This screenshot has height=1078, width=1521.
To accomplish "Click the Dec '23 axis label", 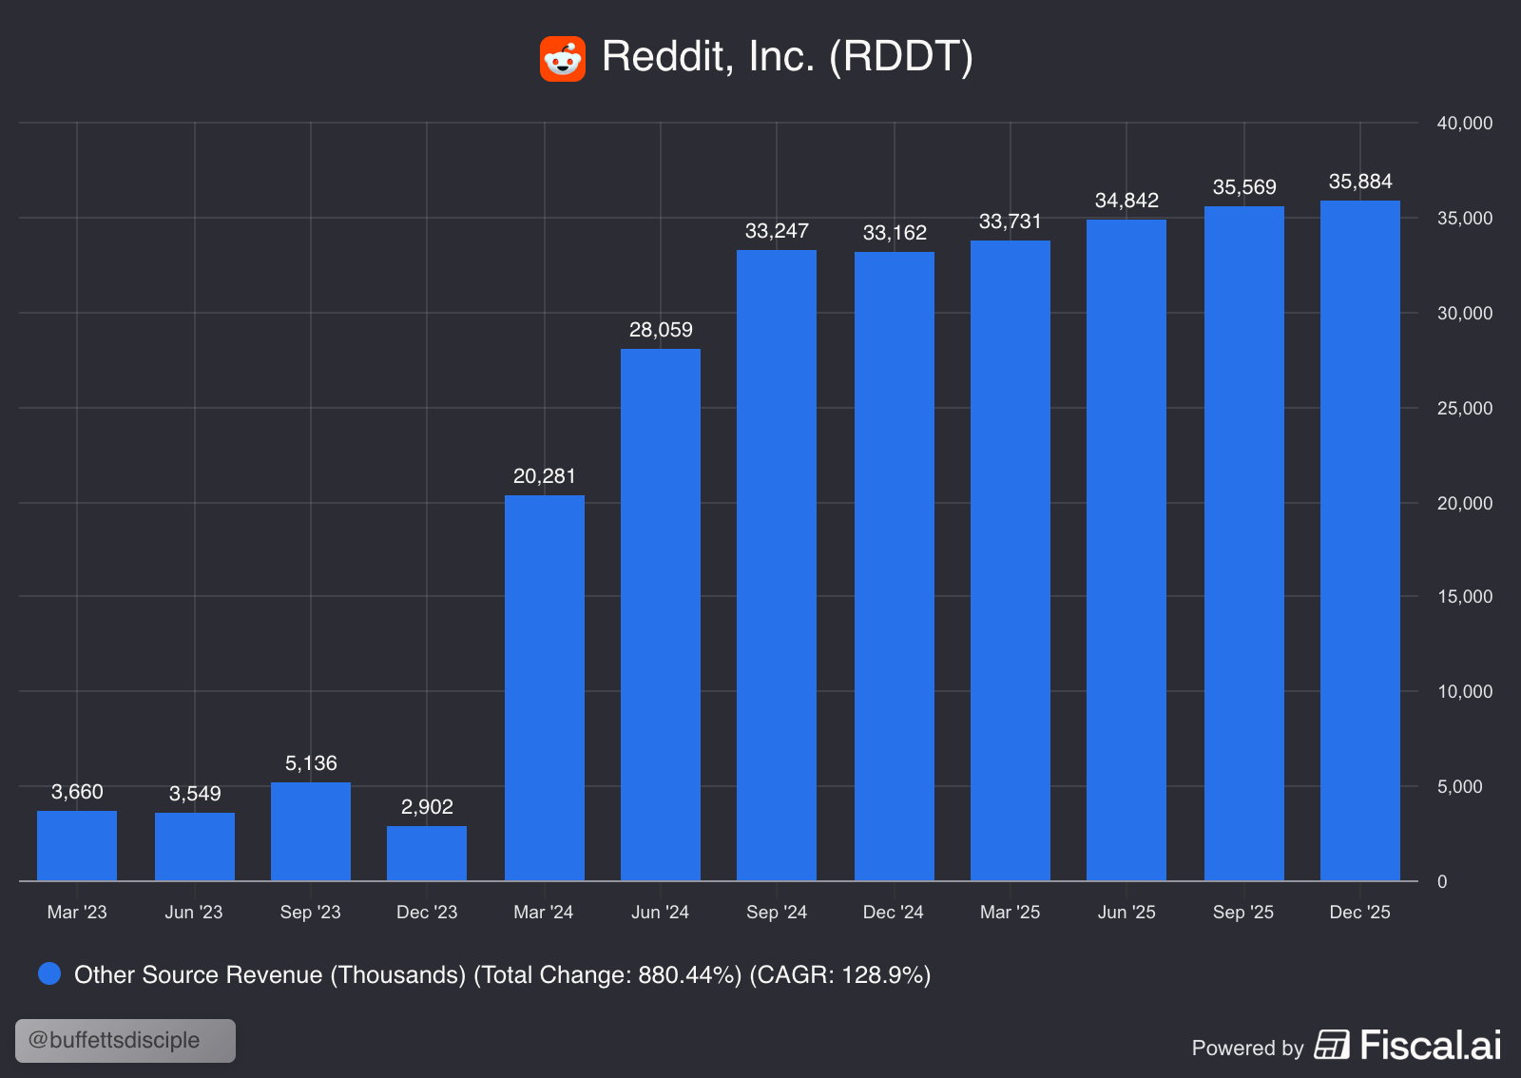I will tap(427, 912).
